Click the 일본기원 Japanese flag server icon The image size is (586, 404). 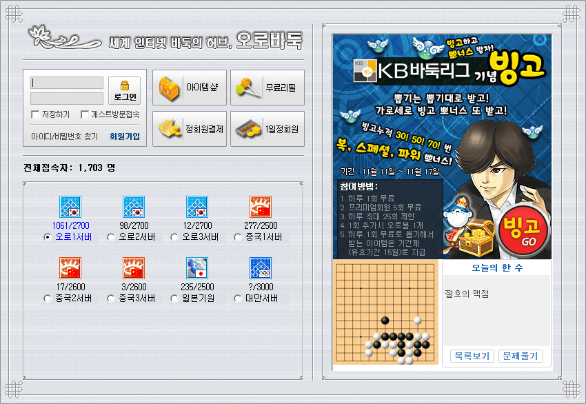(x=197, y=268)
